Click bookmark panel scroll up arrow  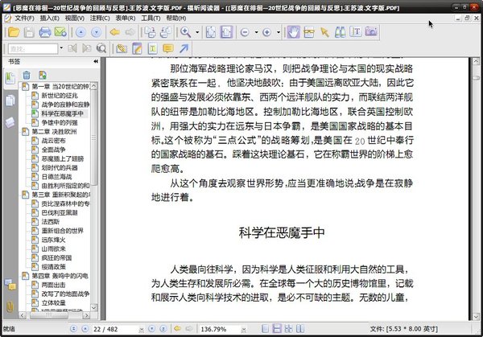pos(94,86)
